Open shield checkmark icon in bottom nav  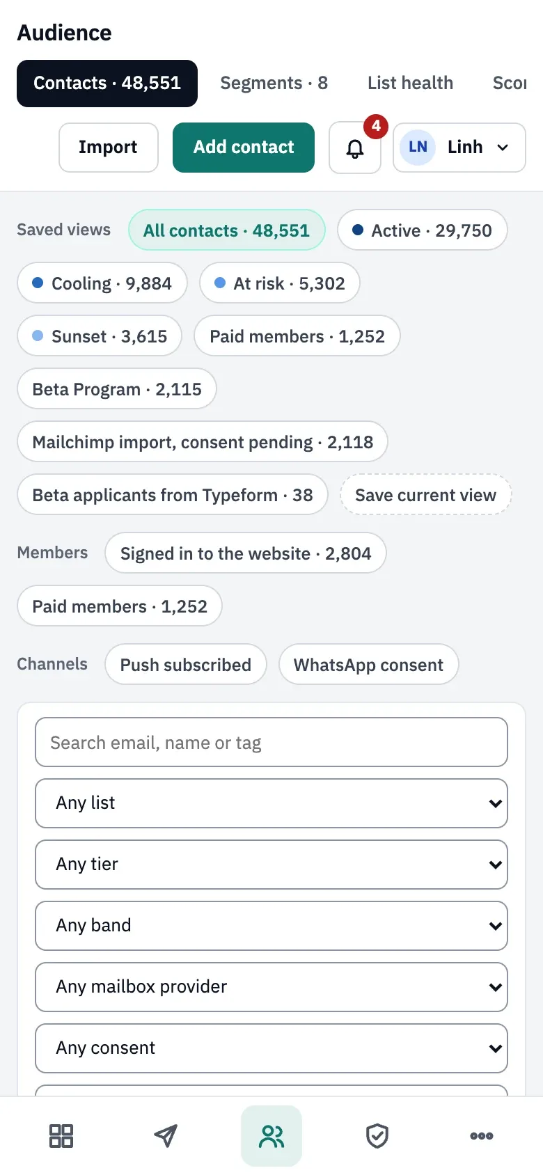pos(377,1136)
